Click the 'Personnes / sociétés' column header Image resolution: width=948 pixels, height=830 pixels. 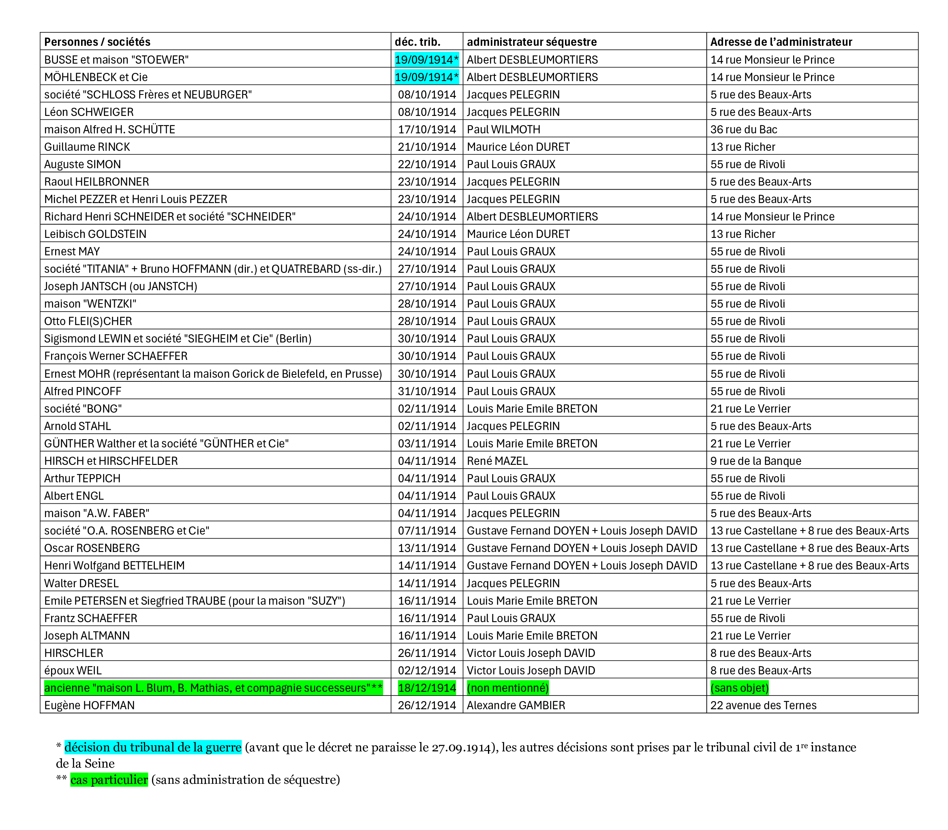point(97,42)
